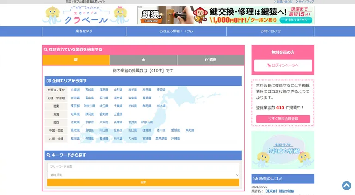Select the 岩手県 prefecture link
This screenshot has width=355, height=195.
pos(133,90)
